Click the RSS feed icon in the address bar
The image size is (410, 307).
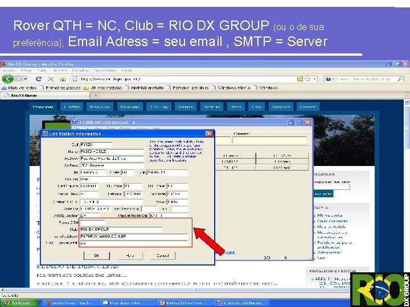(x=300, y=79)
